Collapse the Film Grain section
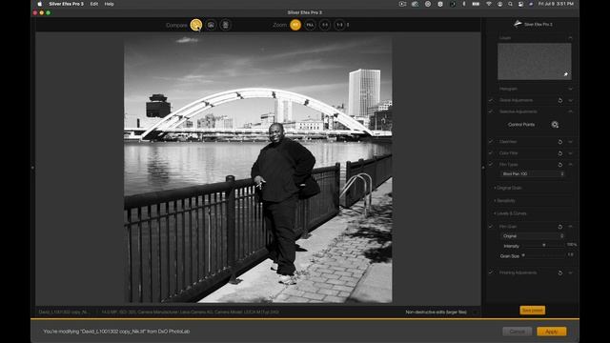 pyautogui.click(x=570, y=227)
